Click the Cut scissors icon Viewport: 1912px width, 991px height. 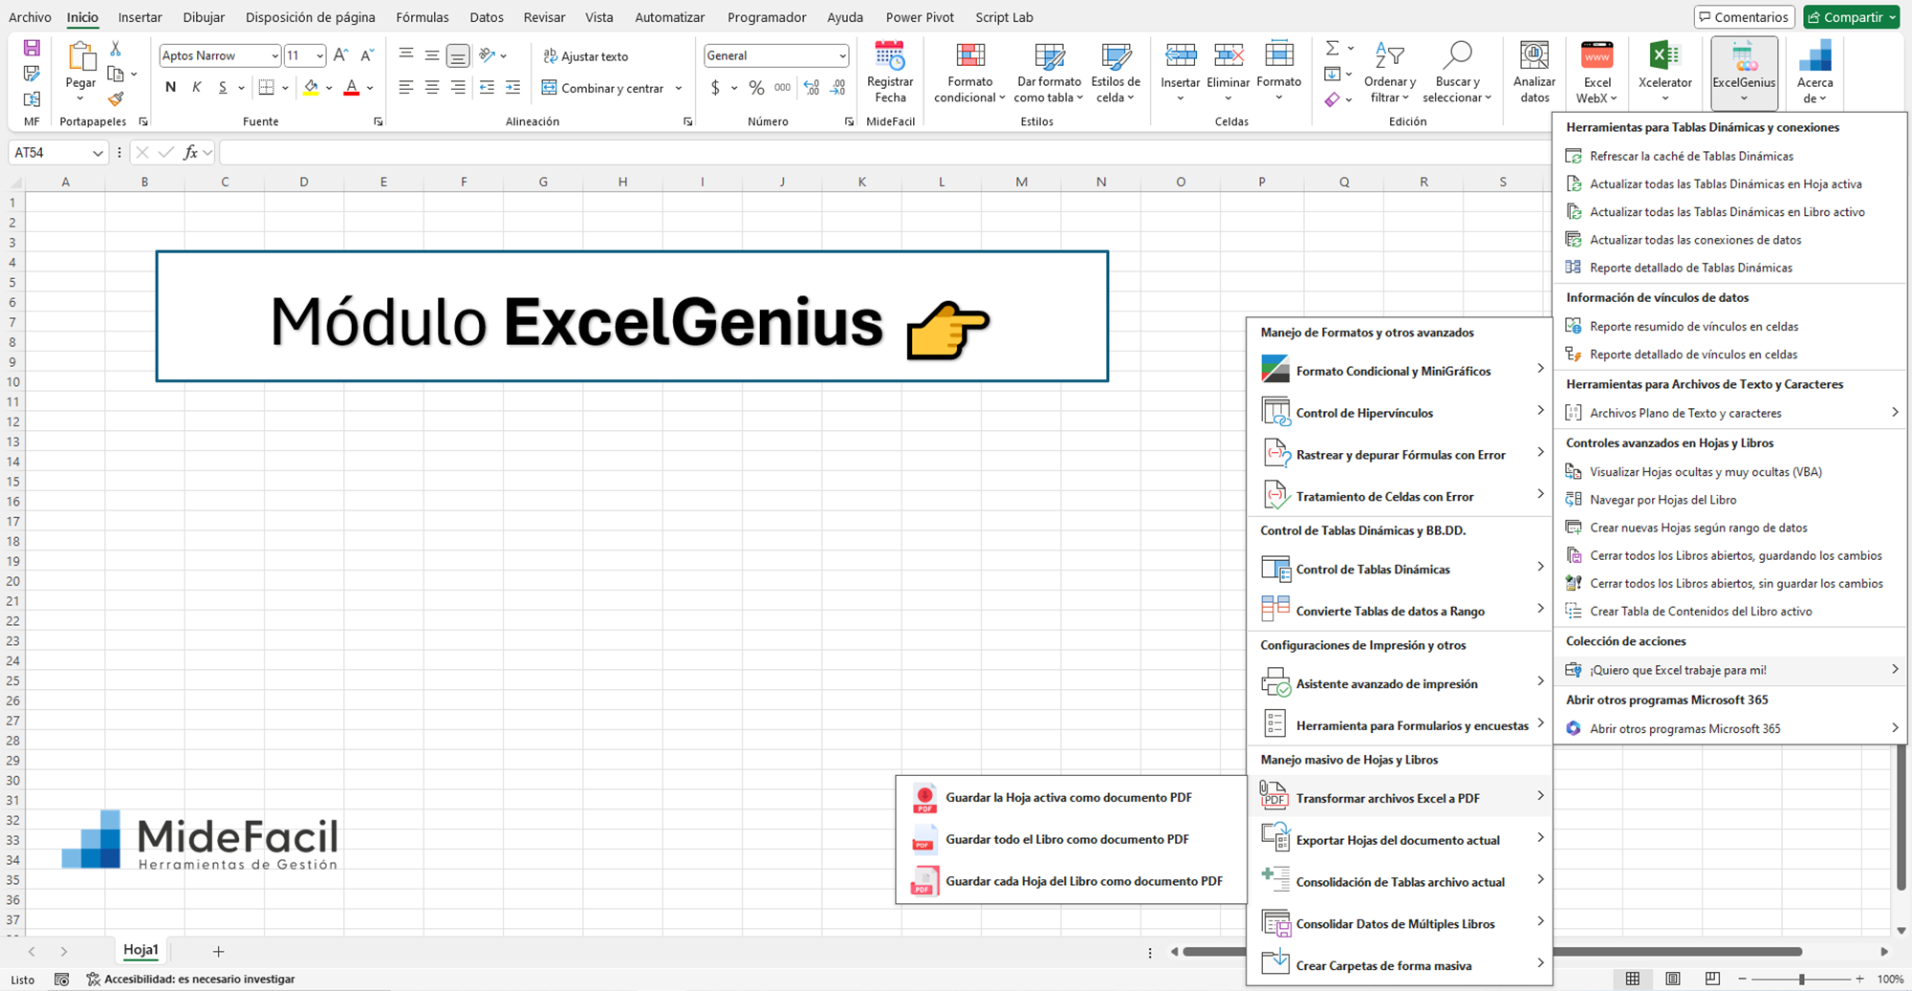[x=116, y=48]
